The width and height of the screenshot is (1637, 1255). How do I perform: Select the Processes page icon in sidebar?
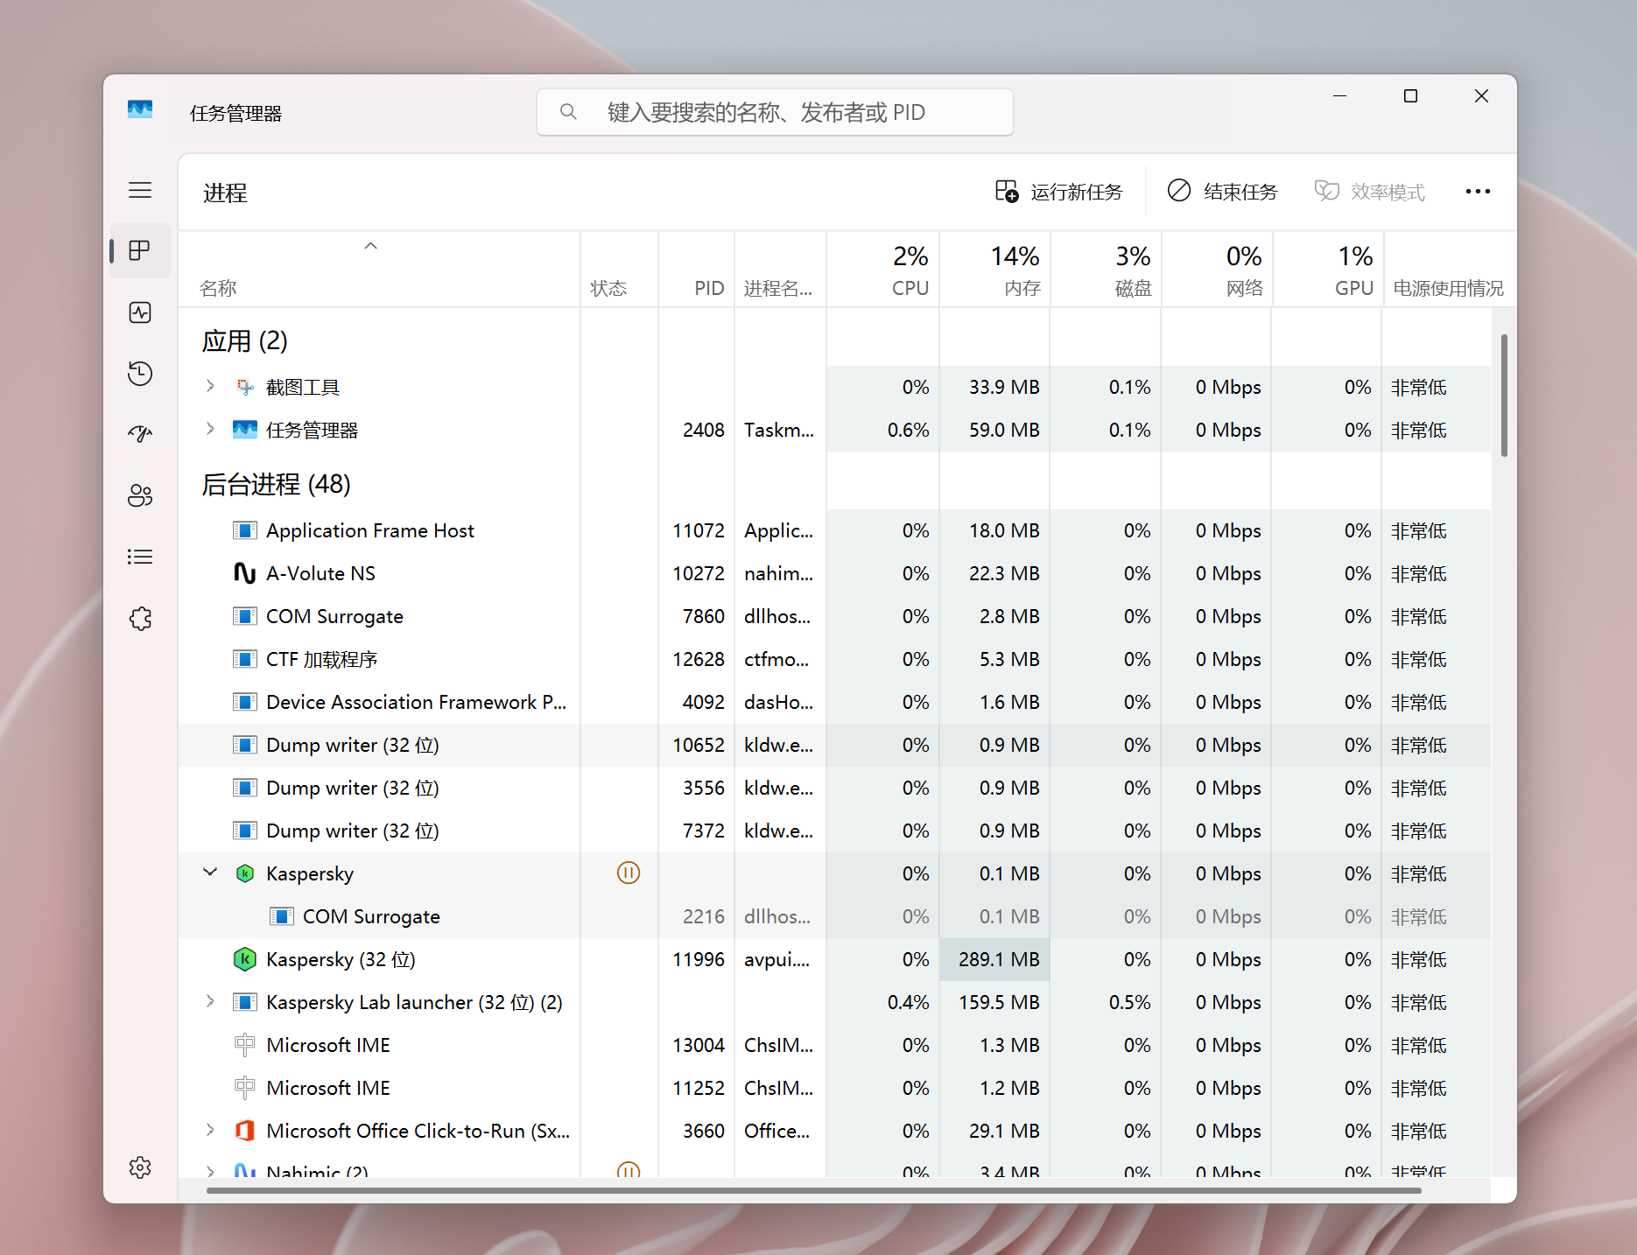[140, 251]
